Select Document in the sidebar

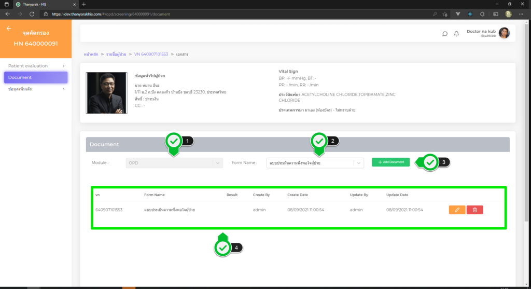pos(35,77)
